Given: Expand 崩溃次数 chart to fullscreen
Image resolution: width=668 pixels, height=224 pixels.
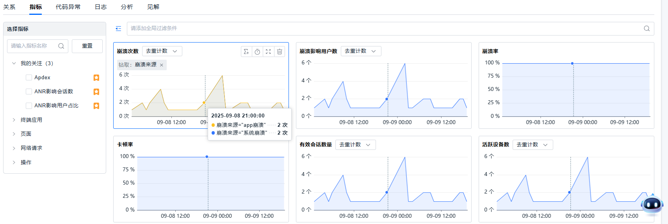Looking at the screenshot, I should click(268, 52).
